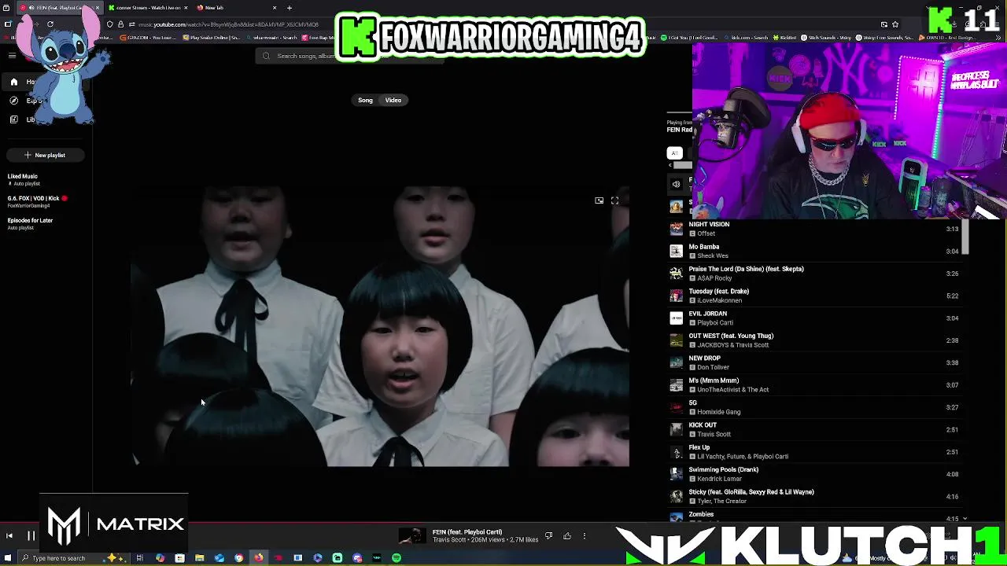The height and width of the screenshot is (566, 1007).
Task: Dislike the song FE!N
Action: [548, 536]
